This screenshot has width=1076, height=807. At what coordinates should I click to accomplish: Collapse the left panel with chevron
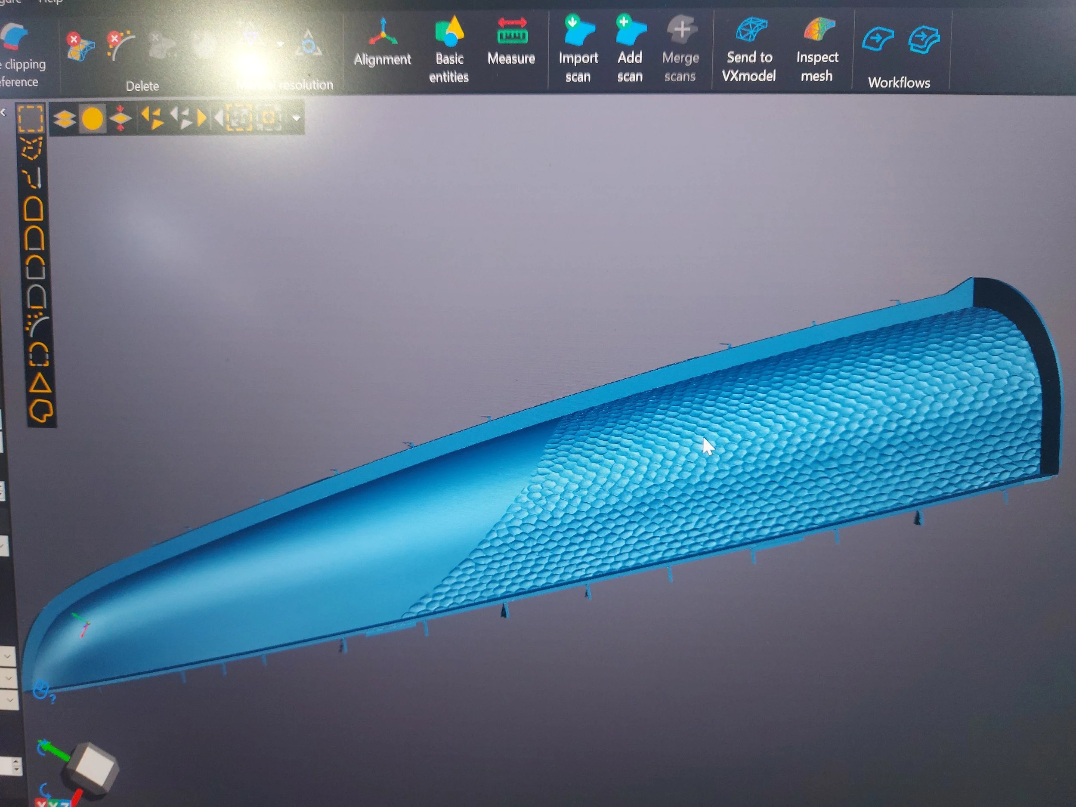tap(4, 112)
